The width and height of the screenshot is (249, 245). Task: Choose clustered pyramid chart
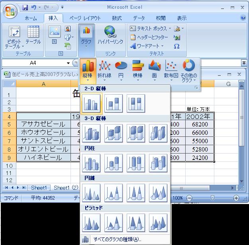click(x=91, y=223)
